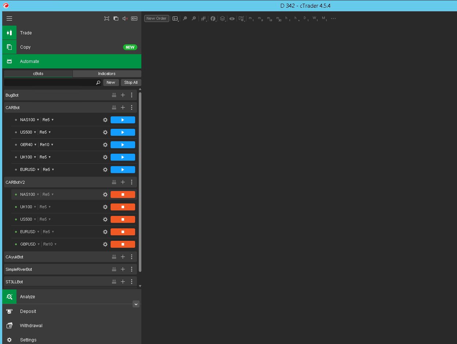
Task: Start the CARBot NAS100 instance
Action: pyautogui.click(x=123, y=120)
